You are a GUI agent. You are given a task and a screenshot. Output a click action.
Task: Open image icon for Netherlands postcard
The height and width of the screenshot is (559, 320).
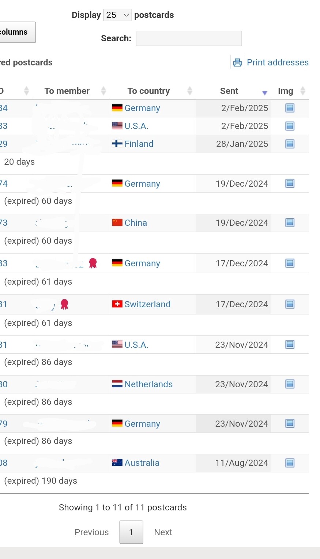coord(290,384)
